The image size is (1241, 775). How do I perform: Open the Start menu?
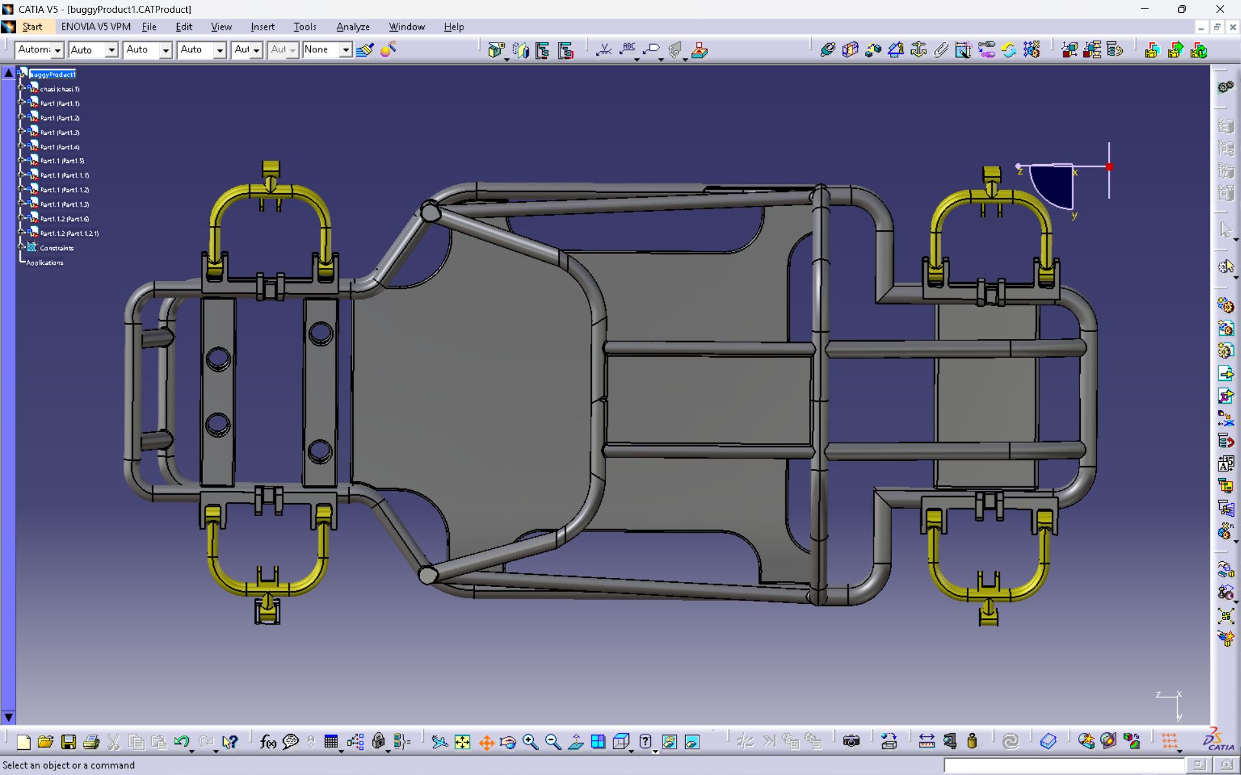tap(32, 26)
